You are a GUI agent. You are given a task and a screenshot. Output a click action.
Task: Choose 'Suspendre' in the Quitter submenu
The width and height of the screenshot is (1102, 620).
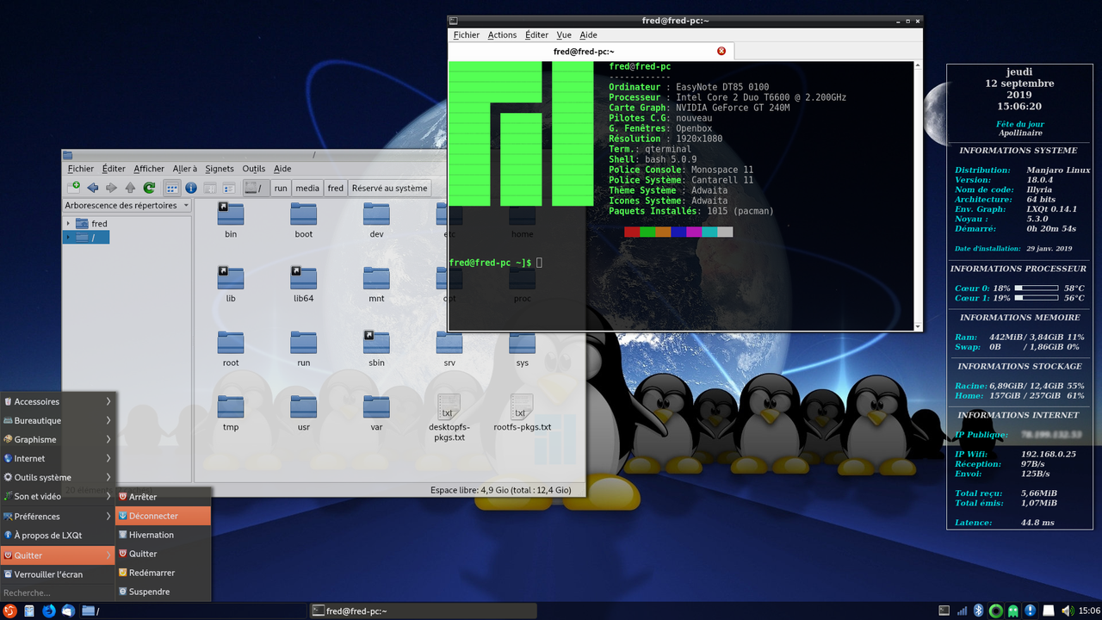click(164, 592)
